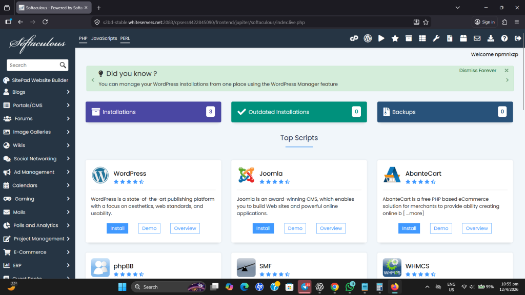Install WordPress

117,228
